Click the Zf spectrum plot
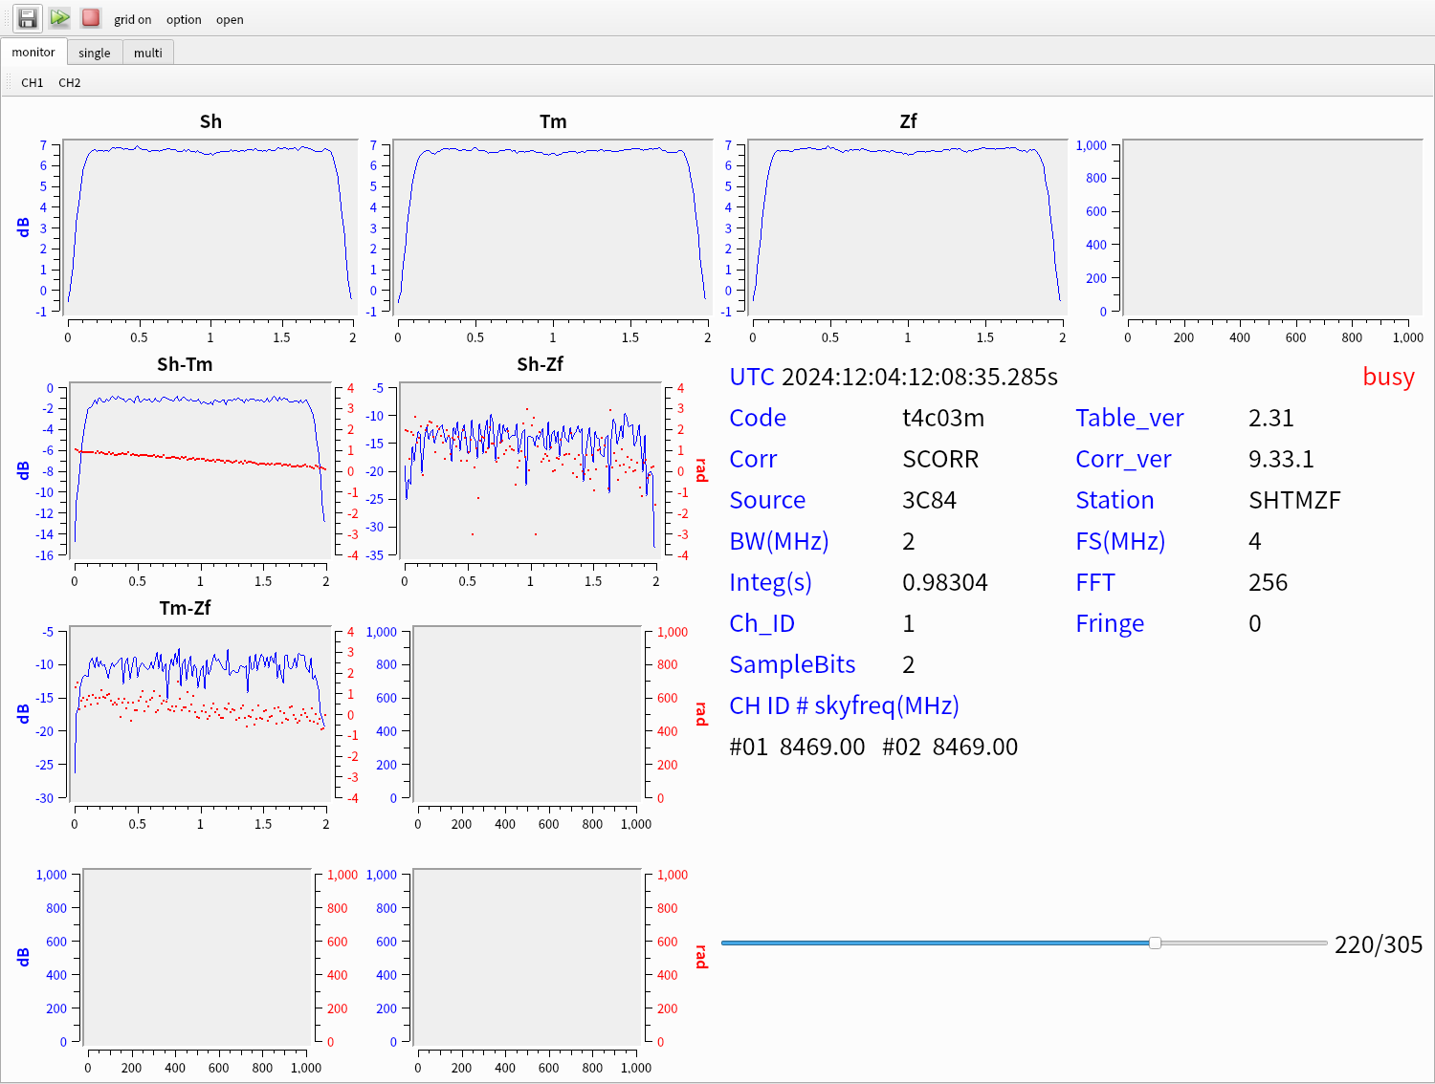Image resolution: width=1435 pixels, height=1084 pixels. pyautogui.click(x=907, y=228)
